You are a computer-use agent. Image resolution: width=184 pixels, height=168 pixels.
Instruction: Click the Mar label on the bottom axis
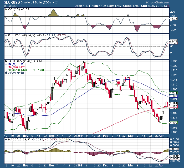click(x=131, y=166)
